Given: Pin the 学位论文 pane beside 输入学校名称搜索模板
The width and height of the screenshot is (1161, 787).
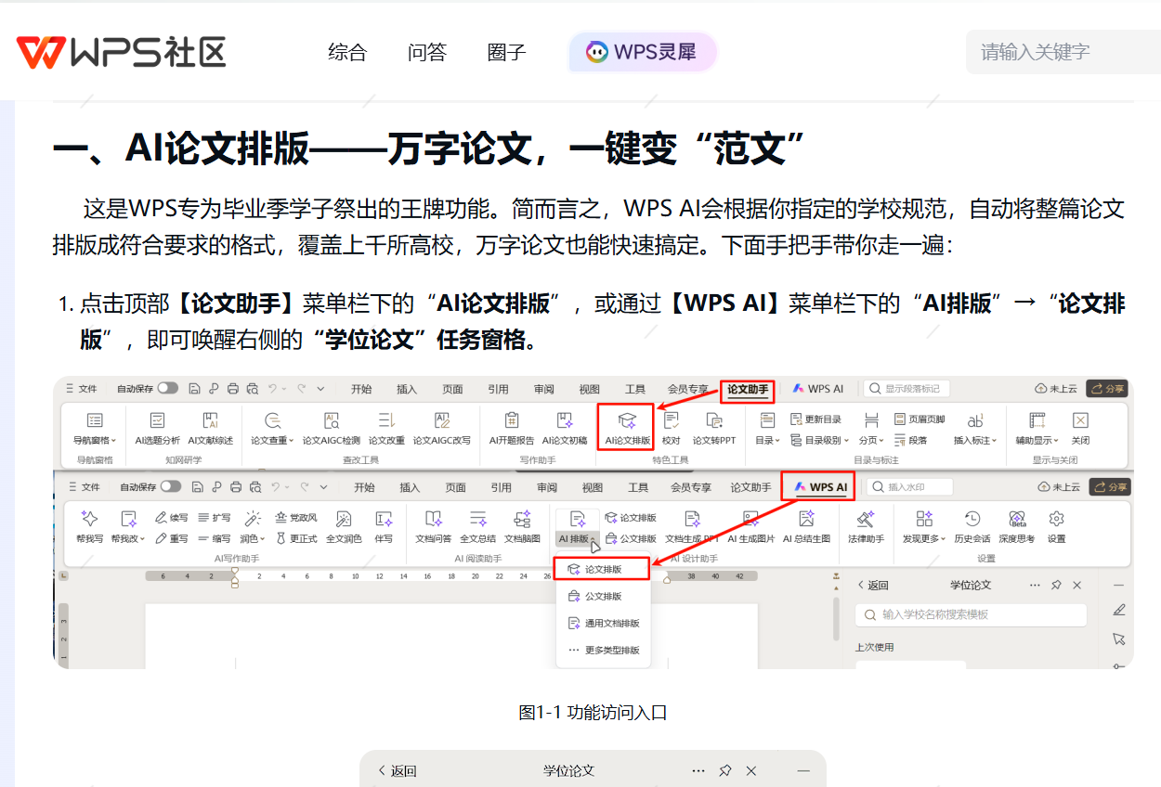Looking at the screenshot, I should click(x=1056, y=585).
